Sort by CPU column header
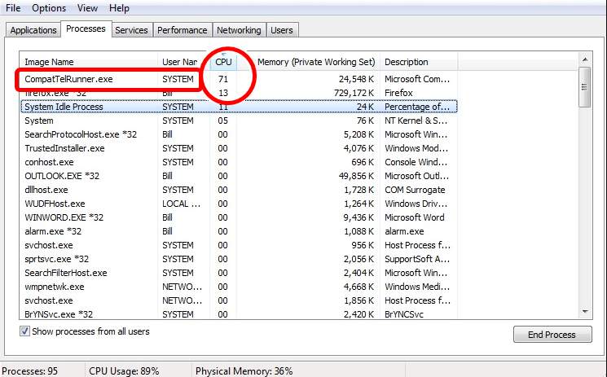 pyautogui.click(x=223, y=62)
